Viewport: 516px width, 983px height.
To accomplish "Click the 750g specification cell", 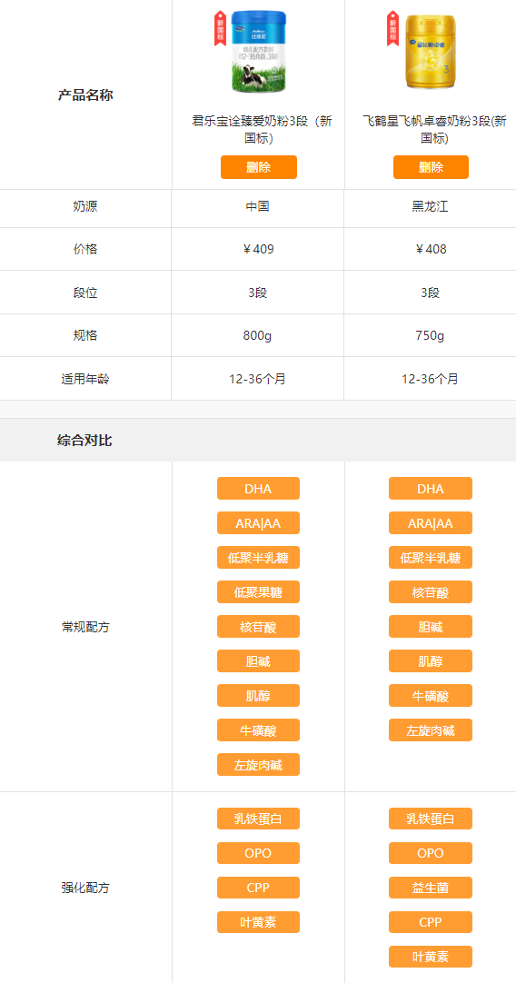I will [430, 335].
